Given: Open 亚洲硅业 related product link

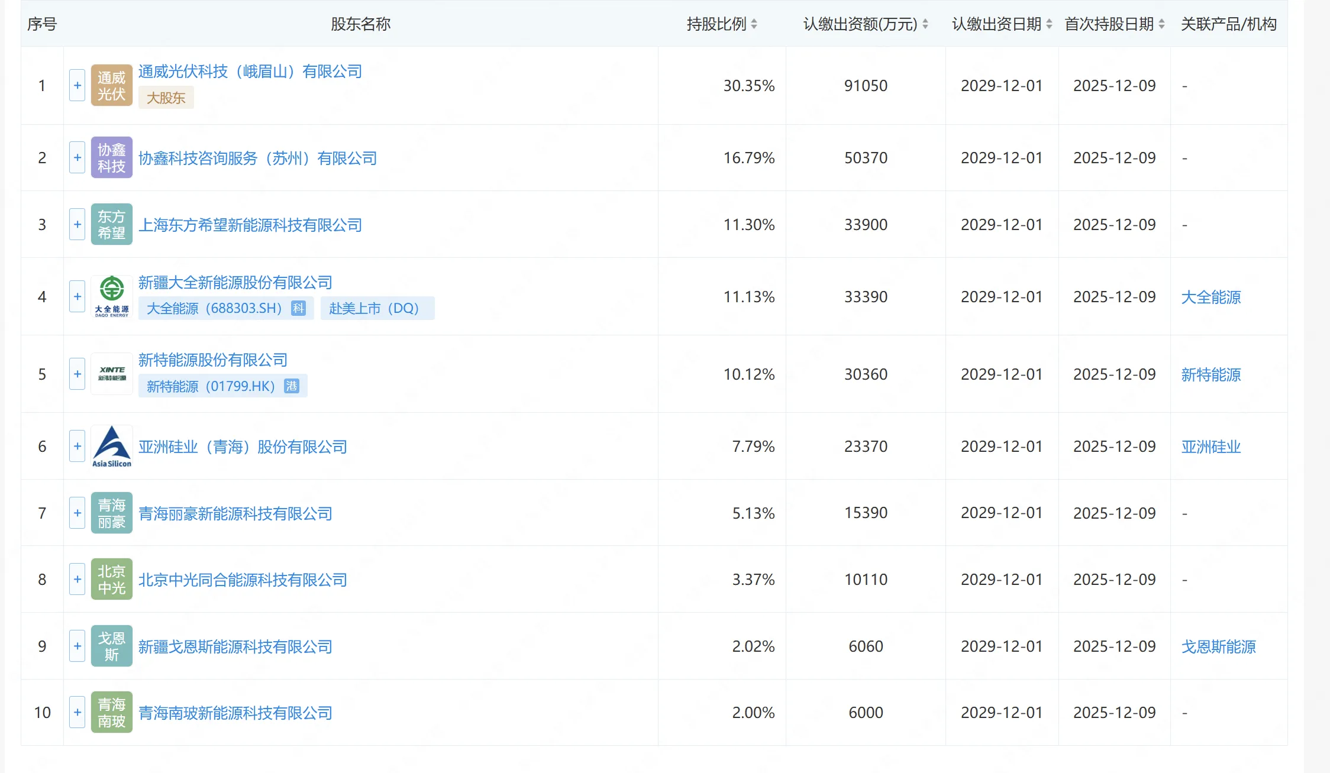Looking at the screenshot, I should [x=1210, y=447].
